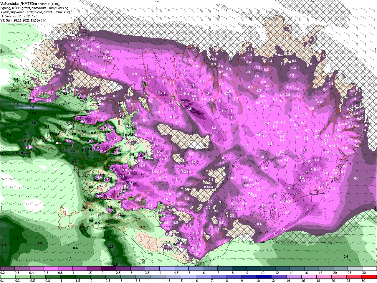Screen dimensions: 377x283
Task: Select snow scale swatch between 0.2 and 0.3
Action: coord(7,269)
